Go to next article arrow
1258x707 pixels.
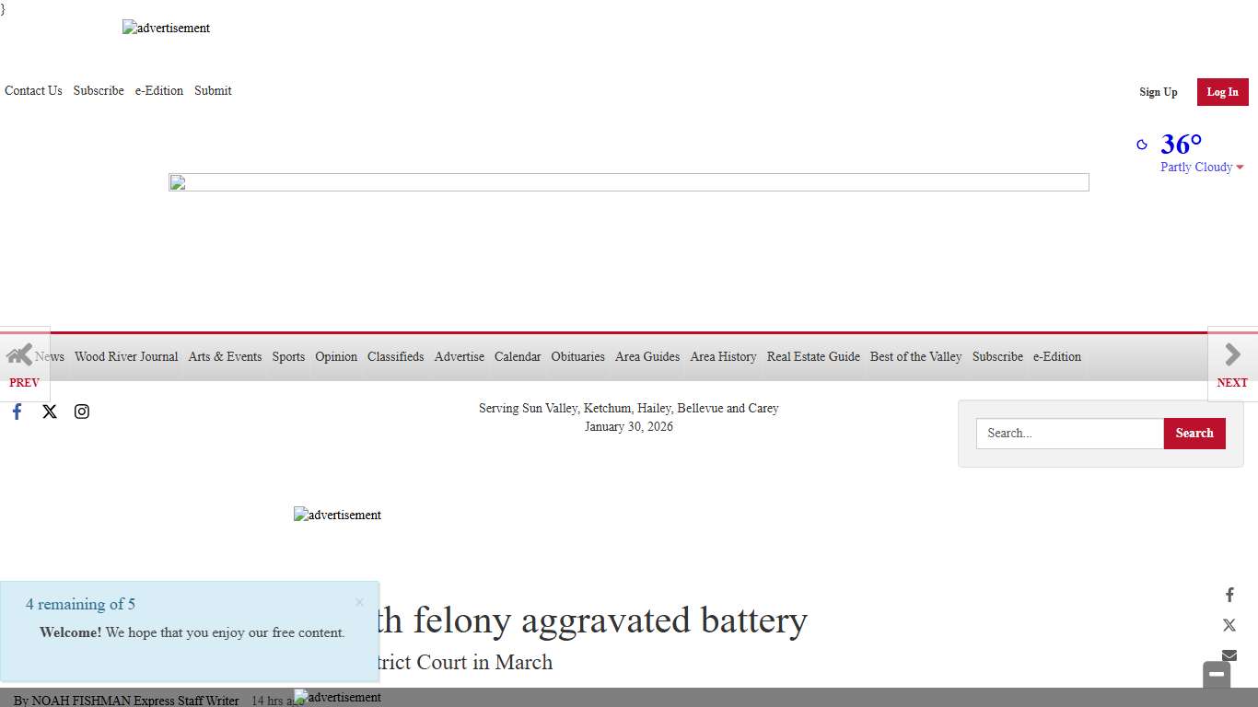[x=1232, y=364]
